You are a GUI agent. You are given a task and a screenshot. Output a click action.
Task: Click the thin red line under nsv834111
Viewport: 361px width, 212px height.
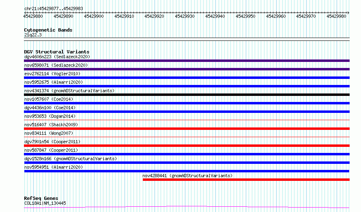tap(187, 137)
